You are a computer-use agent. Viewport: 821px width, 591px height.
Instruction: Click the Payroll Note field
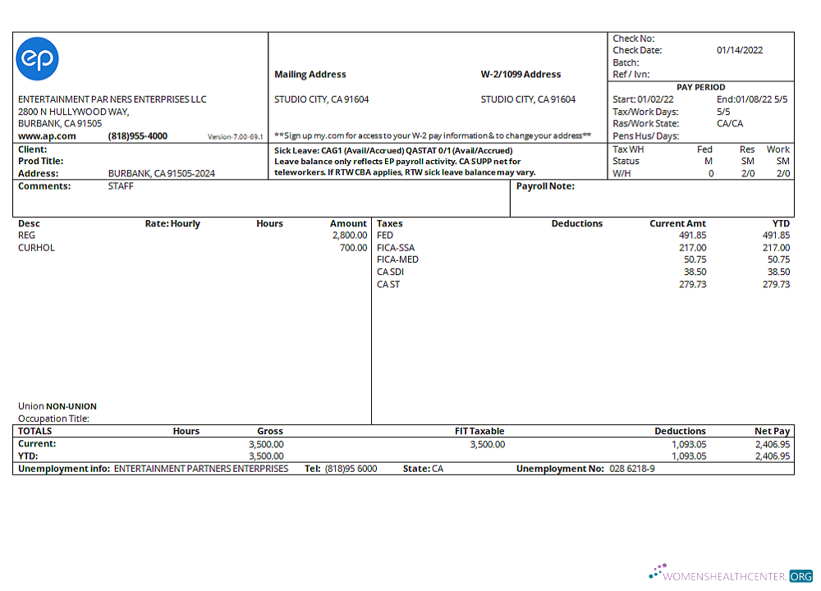pyautogui.click(x=544, y=186)
